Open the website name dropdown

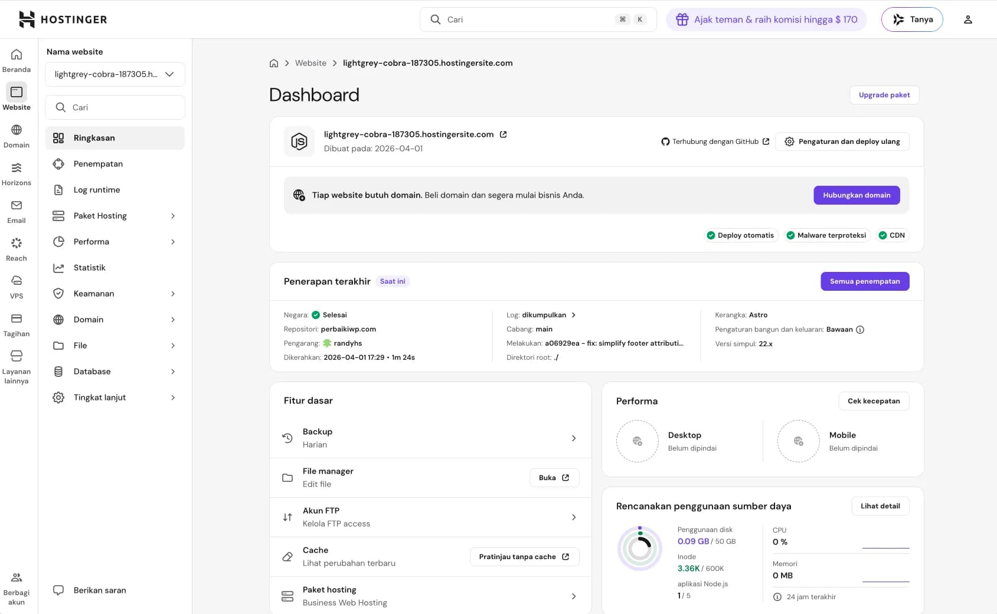115,74
